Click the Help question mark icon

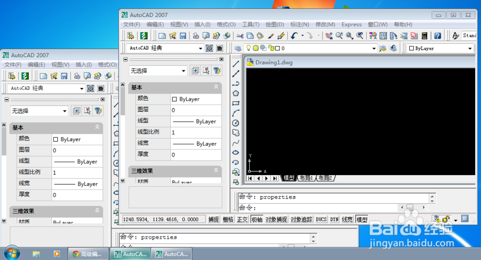pos(437,36)
